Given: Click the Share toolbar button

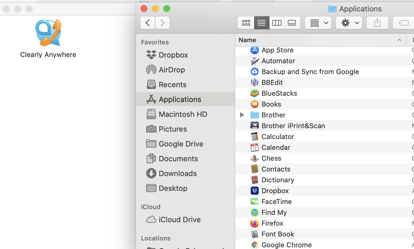Looking at the screenshot, I should pyautogui.click(x=377, y=23).
